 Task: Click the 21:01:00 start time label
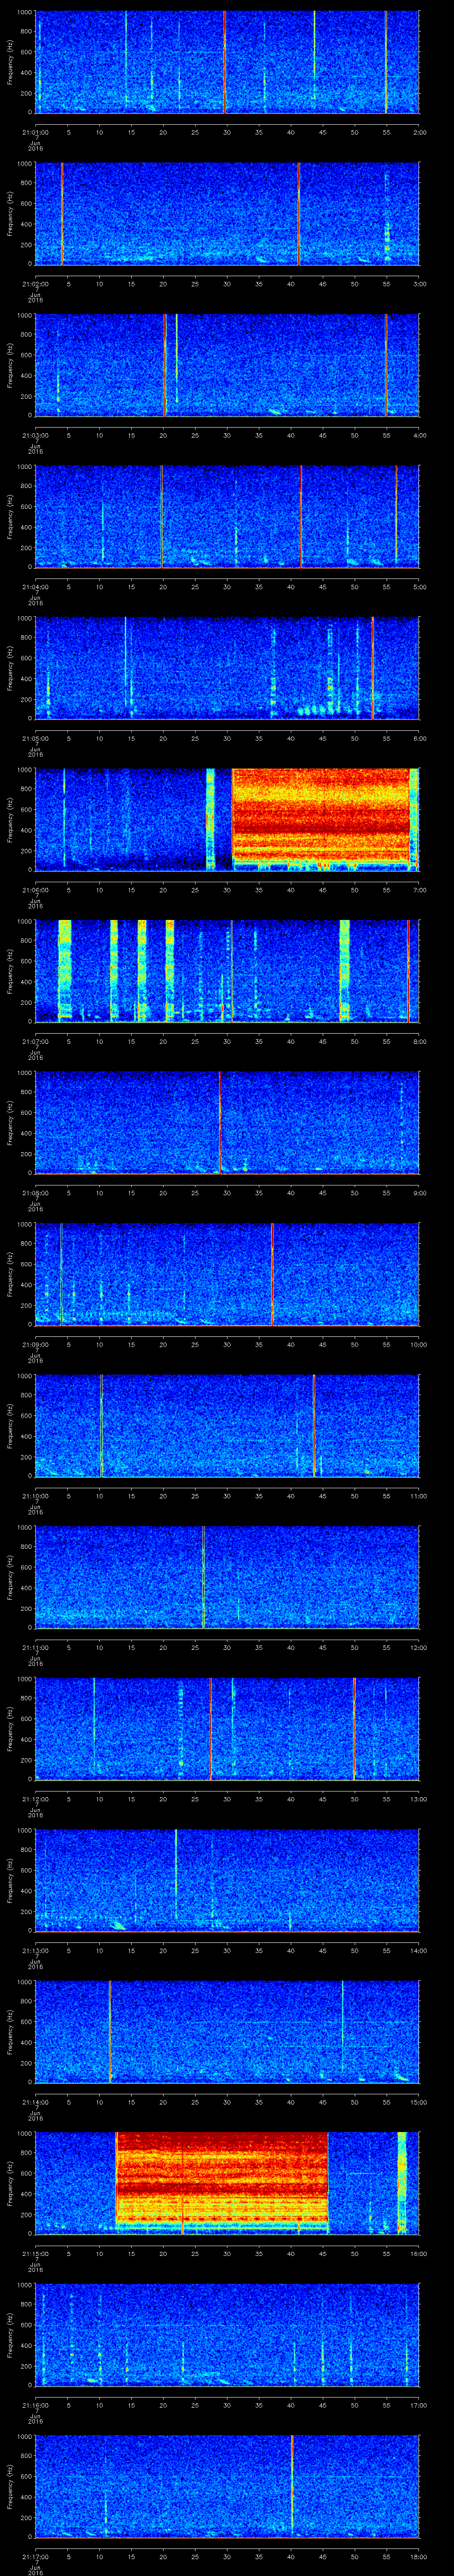[35, 132]
